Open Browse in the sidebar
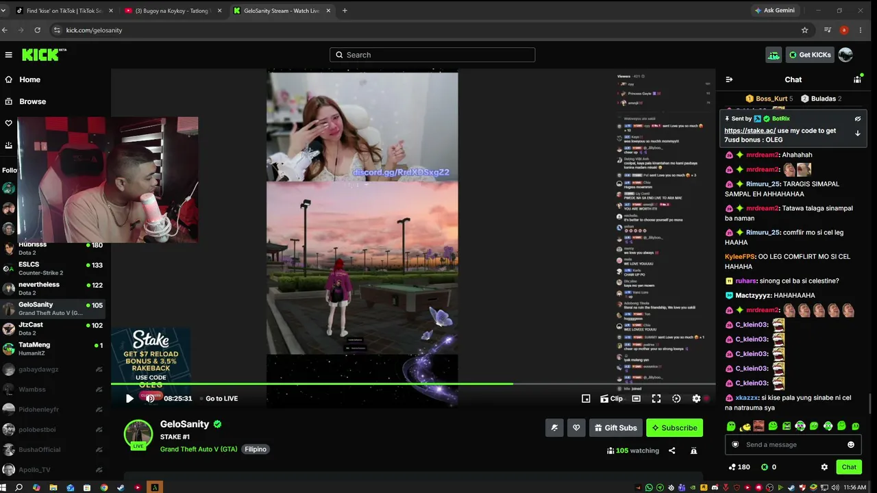This screenshot has height=493, width=877. point(32,101)
